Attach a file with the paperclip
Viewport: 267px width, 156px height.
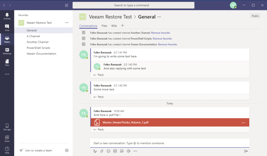click(x=102, y=151)
